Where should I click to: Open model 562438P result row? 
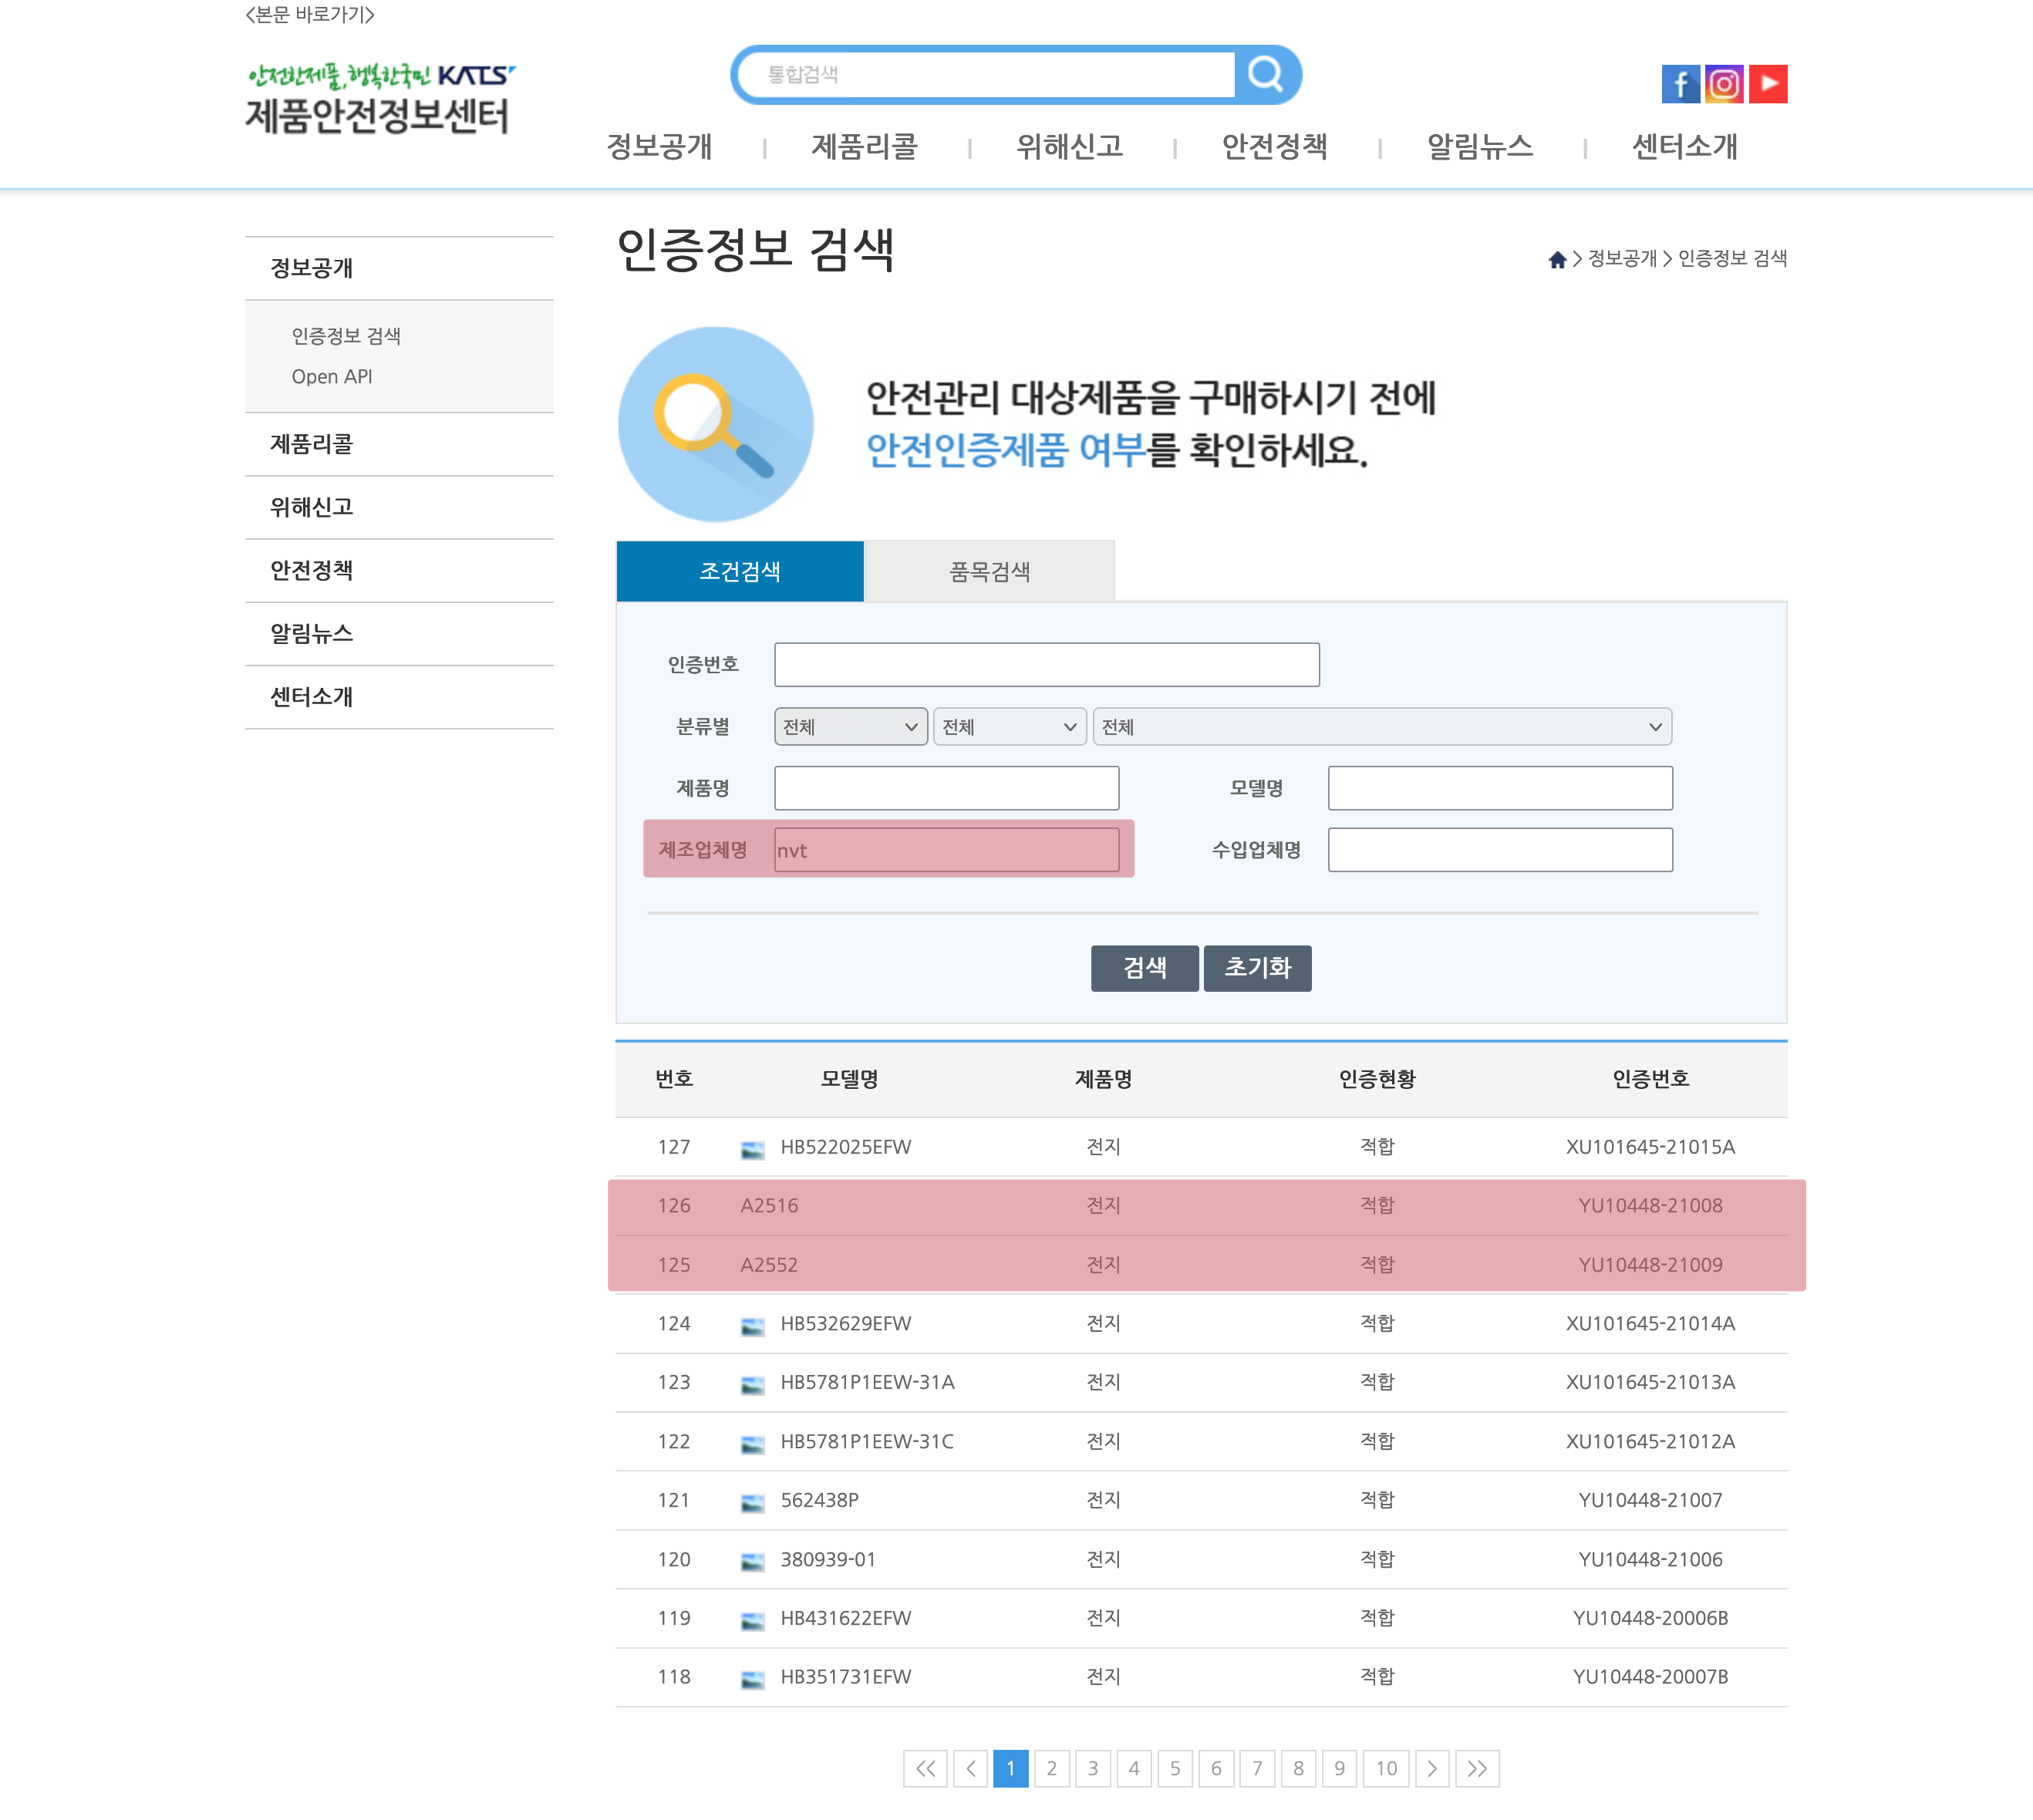pos(819,1500)
